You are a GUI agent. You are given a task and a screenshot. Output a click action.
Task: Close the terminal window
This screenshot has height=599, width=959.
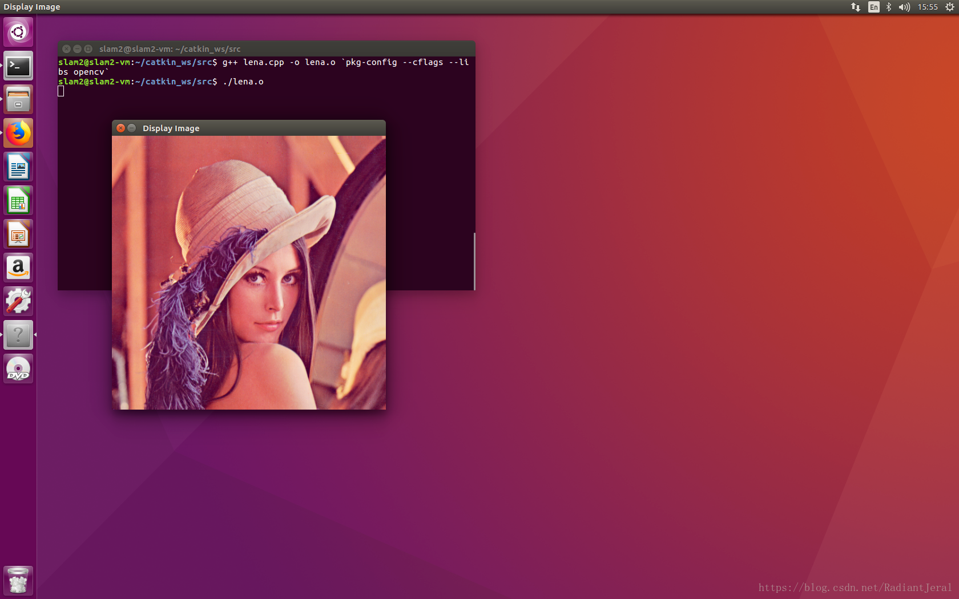point(66,48)
